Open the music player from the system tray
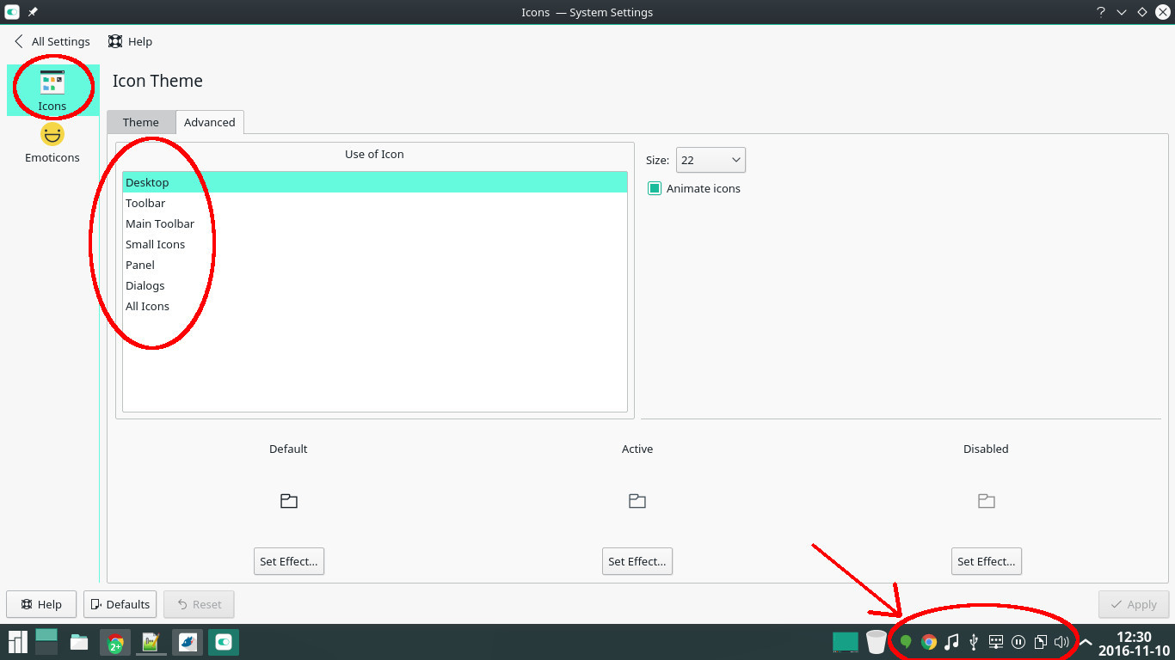This screenshot has height=660, width=1175. 950,641
